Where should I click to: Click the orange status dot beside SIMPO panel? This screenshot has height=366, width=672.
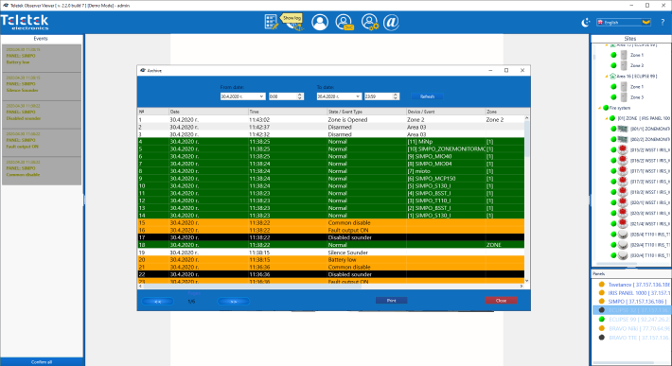coord(602,302)
